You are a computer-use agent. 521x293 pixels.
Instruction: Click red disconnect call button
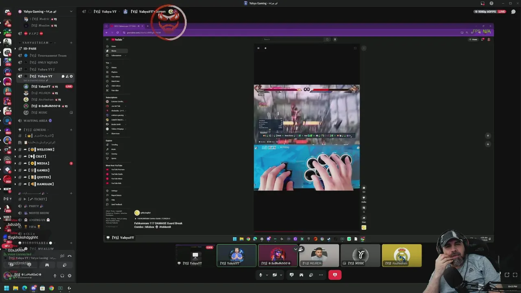(335, 275)
